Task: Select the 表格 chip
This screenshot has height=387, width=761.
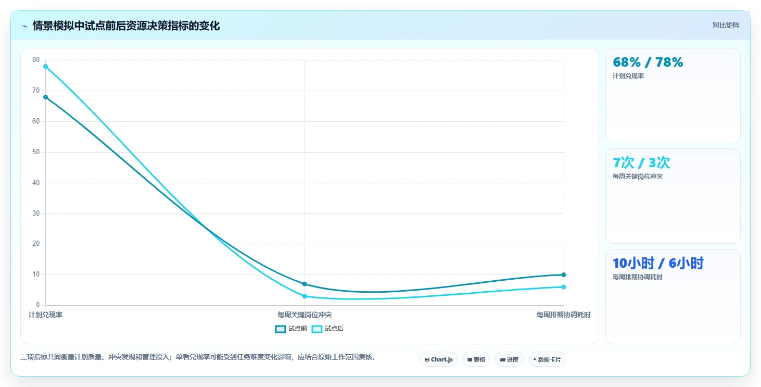Action: coord(476,359)
